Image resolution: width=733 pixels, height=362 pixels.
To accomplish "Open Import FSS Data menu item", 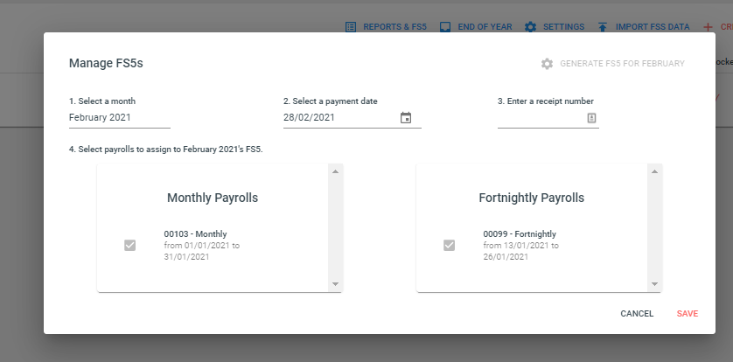I will click(x=644, y=27).
